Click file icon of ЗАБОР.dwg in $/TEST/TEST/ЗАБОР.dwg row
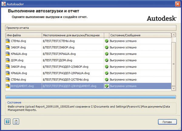182x131 pixels. [x=8, y=47]
